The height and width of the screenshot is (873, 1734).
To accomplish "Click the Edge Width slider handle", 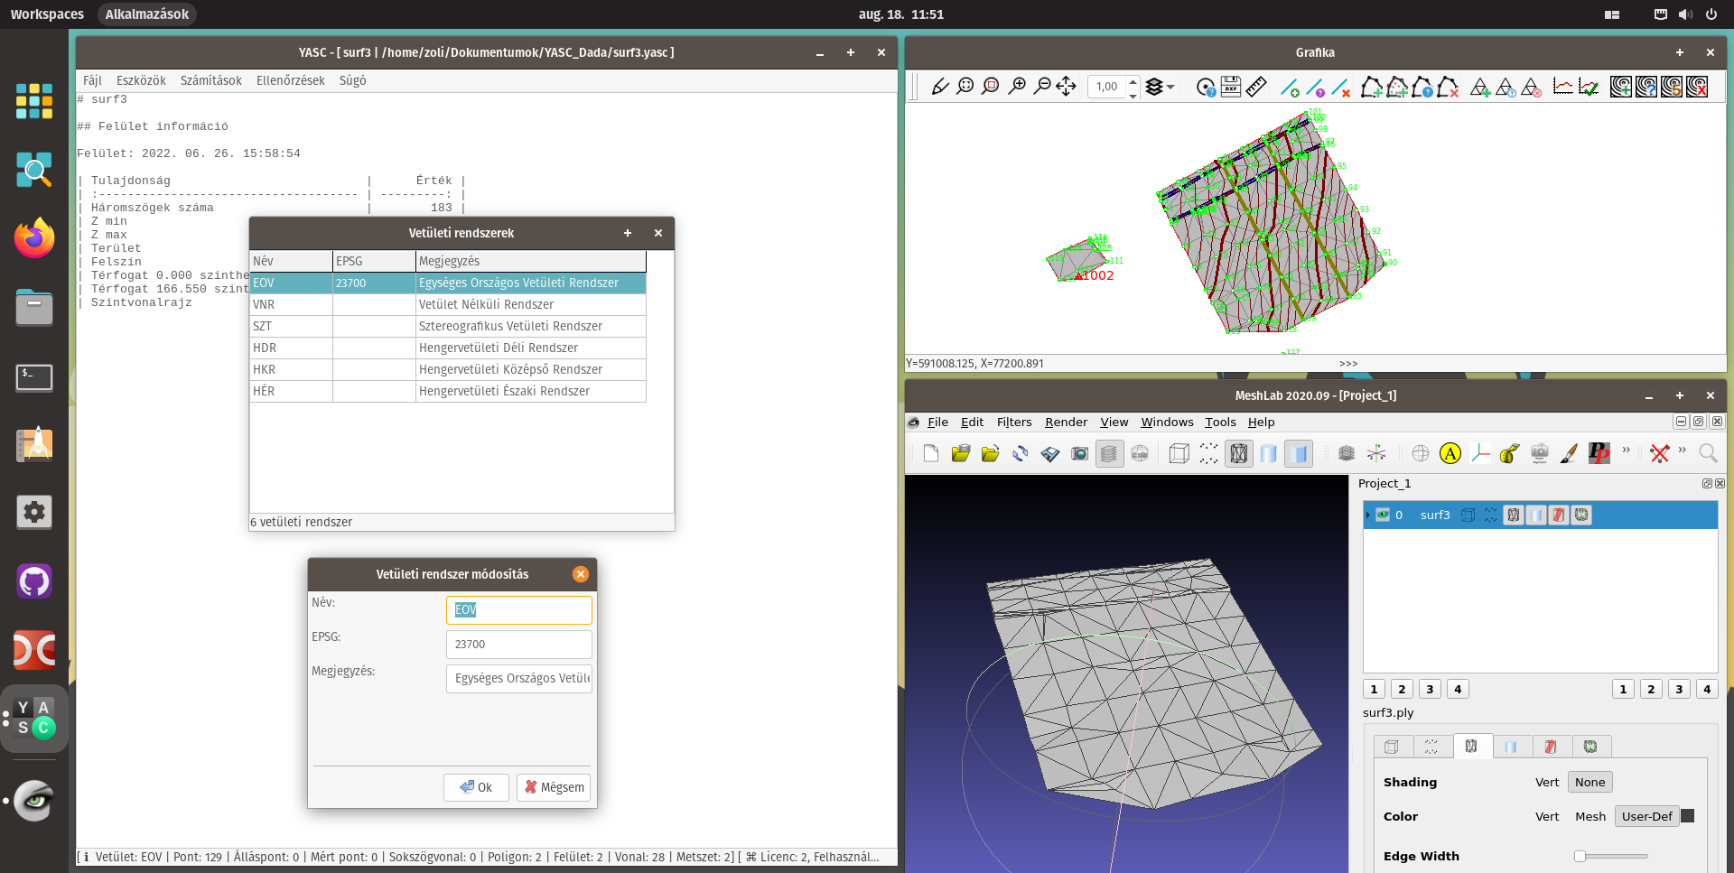I will (1580, 856).
